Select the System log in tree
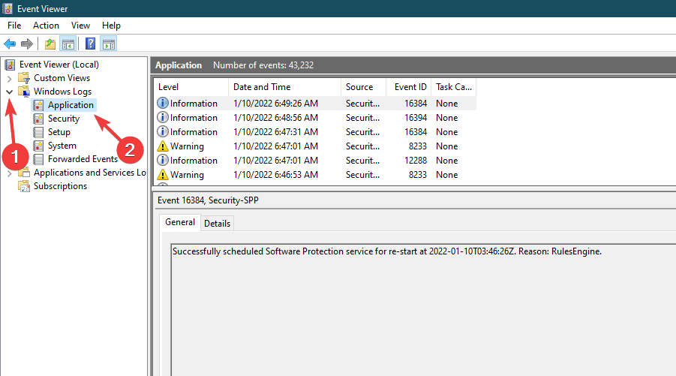 coord(62,146)
